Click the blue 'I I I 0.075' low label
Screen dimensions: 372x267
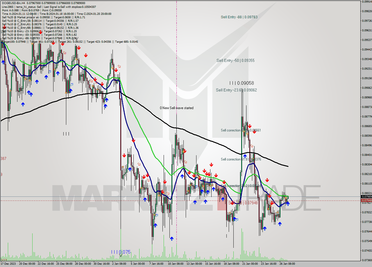point(121,252)
